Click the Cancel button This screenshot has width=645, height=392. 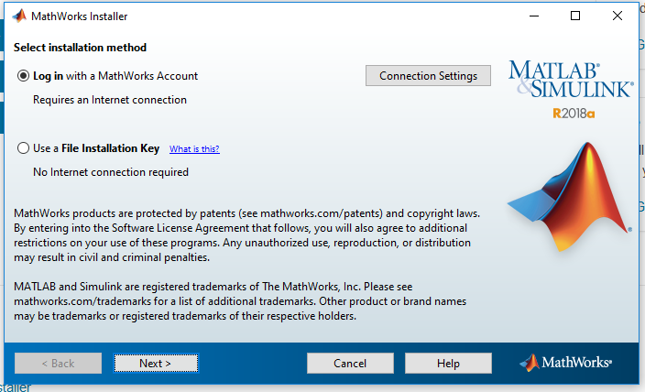350,364
